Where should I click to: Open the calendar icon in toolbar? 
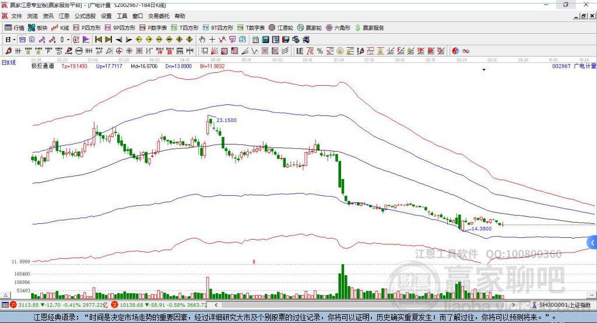coord(255,40)
